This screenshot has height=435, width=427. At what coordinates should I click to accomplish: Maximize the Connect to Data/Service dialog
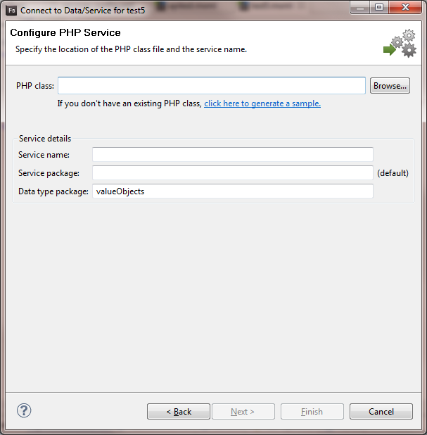coord(379,8)
